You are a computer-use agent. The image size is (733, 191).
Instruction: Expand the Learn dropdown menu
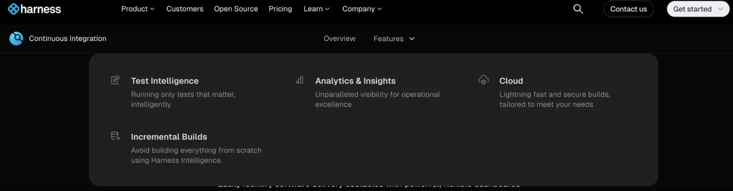click(x=316, y=9)
